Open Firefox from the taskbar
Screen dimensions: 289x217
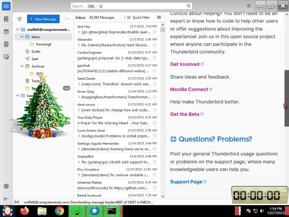(x=25, y=211)
